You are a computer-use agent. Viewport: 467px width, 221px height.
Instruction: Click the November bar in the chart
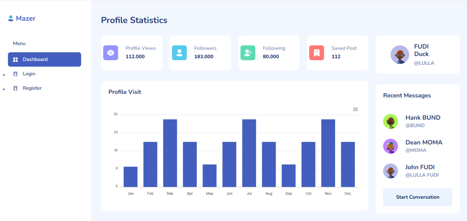click(328, 152)
